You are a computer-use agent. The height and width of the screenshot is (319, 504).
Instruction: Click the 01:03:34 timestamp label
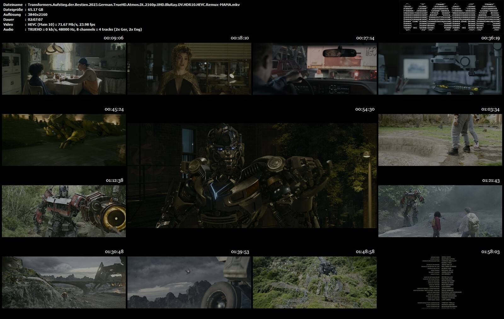(490, 109)
